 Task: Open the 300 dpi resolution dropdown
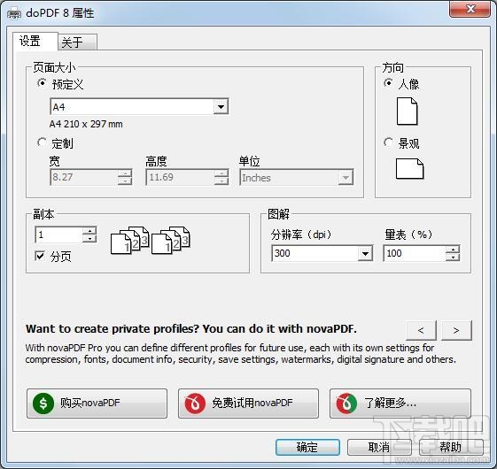365,253
